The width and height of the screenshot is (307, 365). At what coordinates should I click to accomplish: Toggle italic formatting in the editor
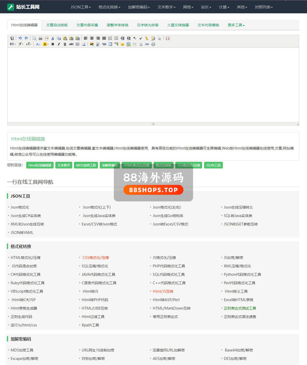coord(59,44)
